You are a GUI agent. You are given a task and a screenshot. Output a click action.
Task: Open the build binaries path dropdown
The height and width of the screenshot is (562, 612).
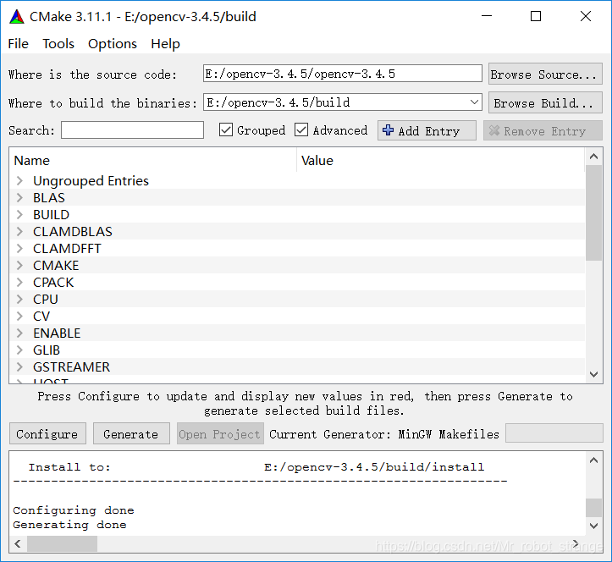(x=474, y=102)
